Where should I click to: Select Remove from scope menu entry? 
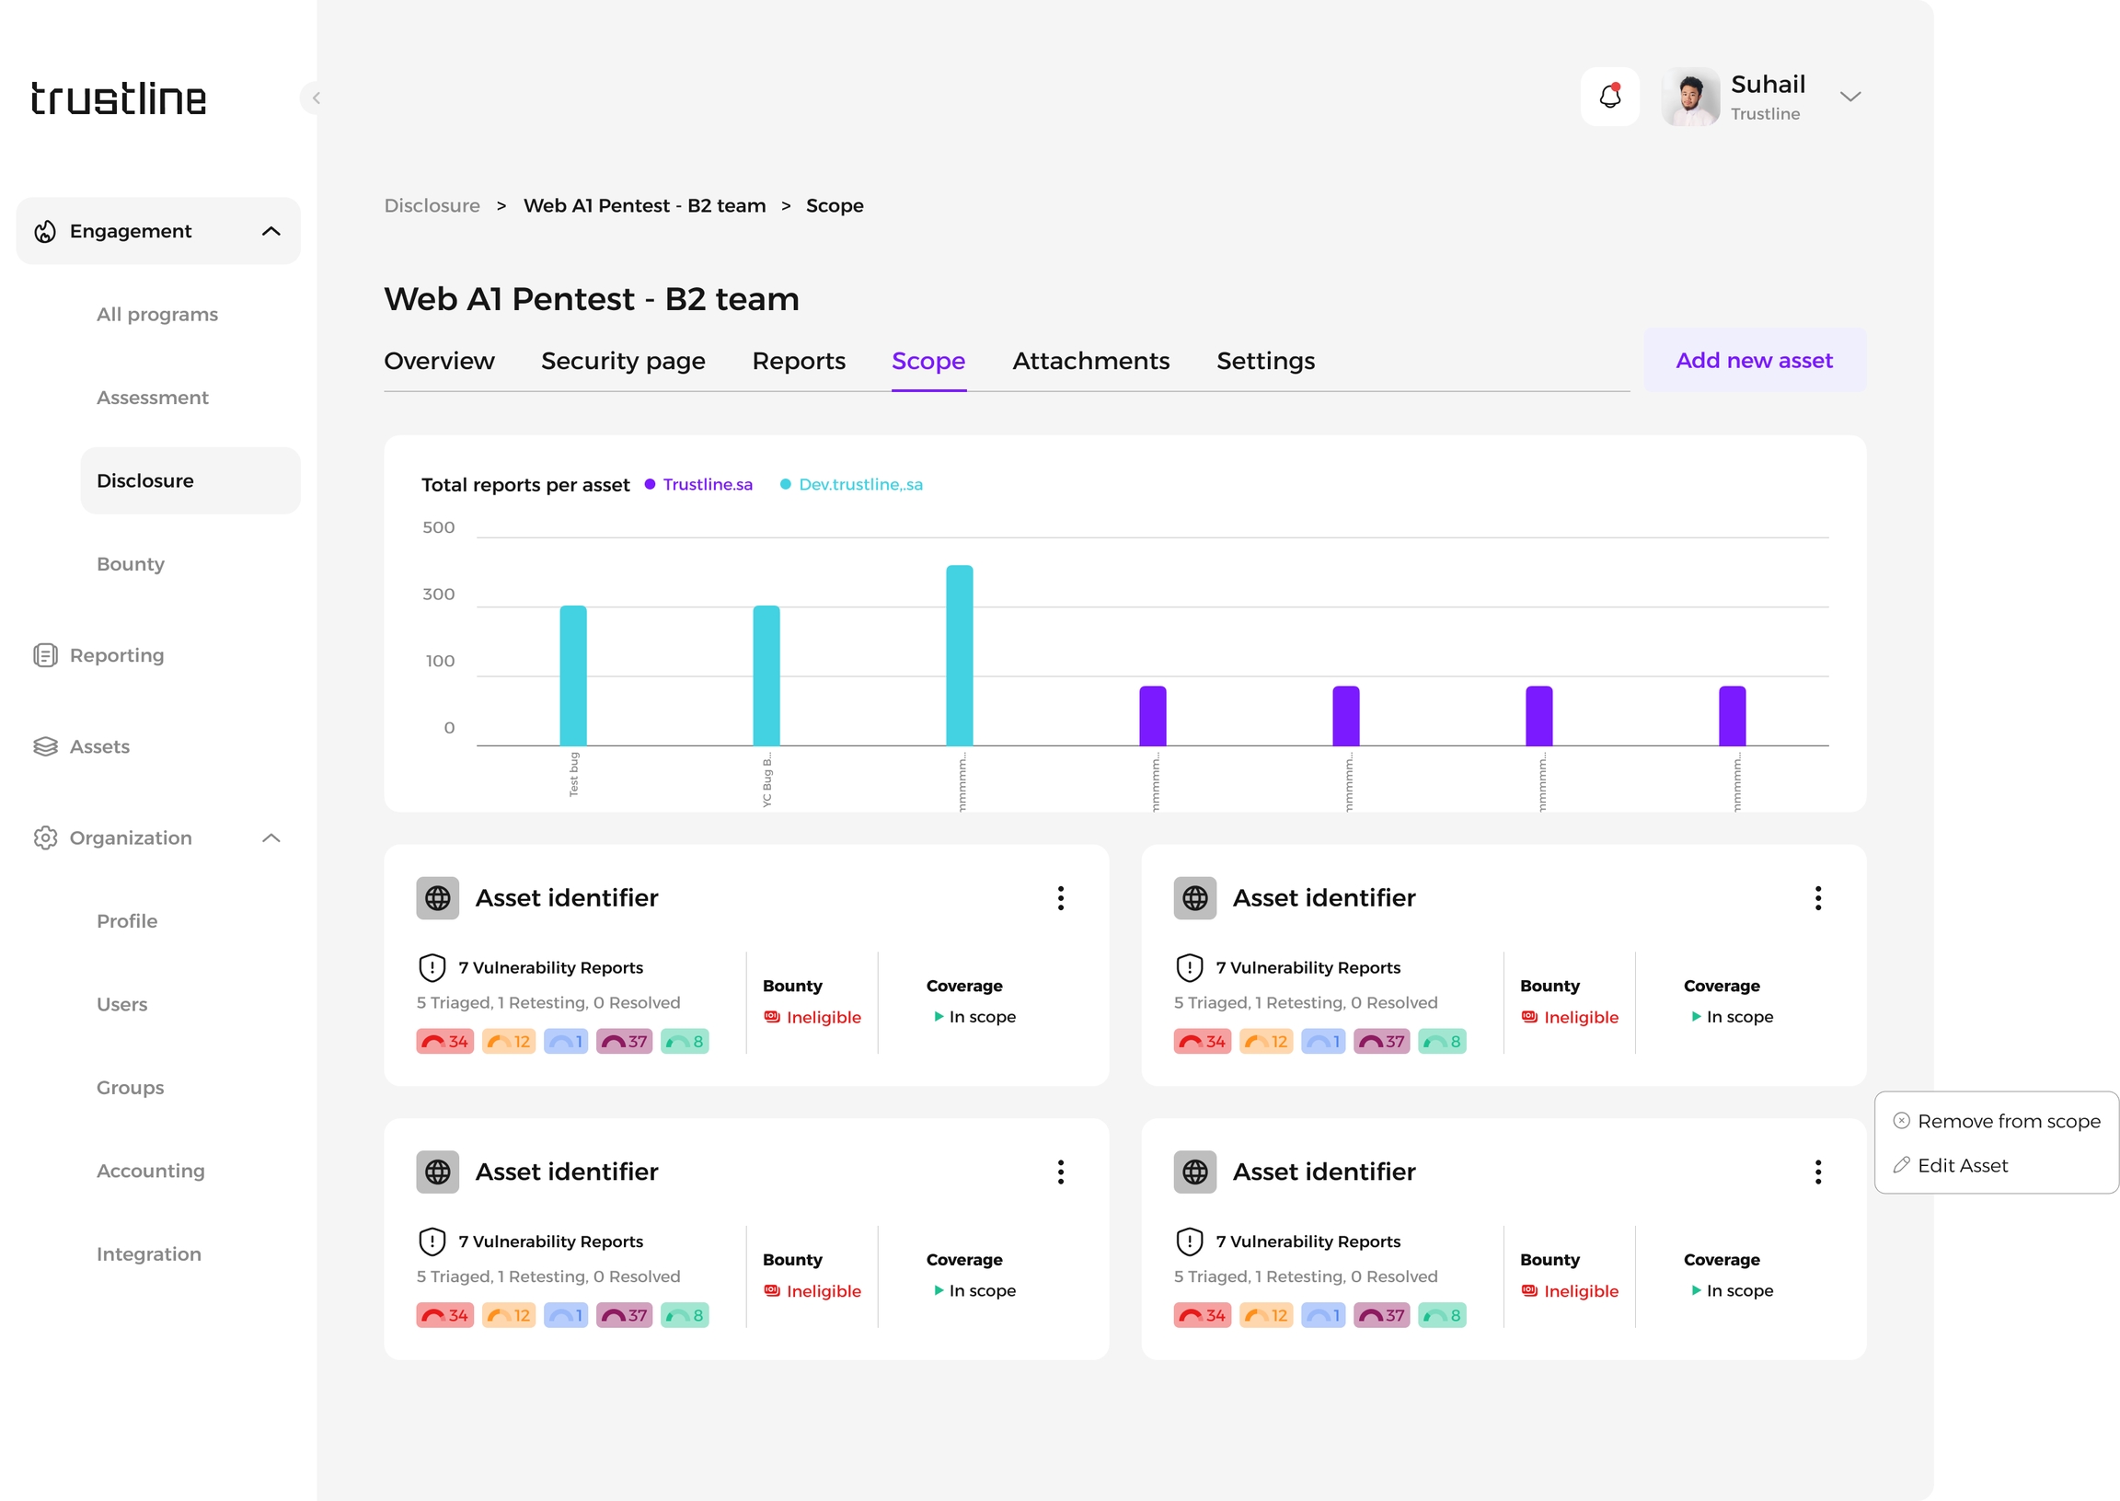coord(2007,1121)
